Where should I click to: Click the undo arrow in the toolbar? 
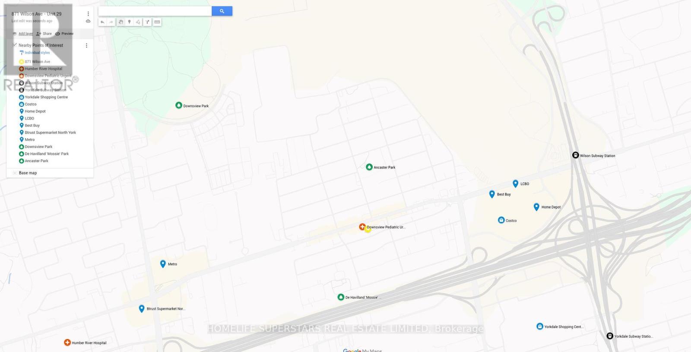(x=102, y=22)
